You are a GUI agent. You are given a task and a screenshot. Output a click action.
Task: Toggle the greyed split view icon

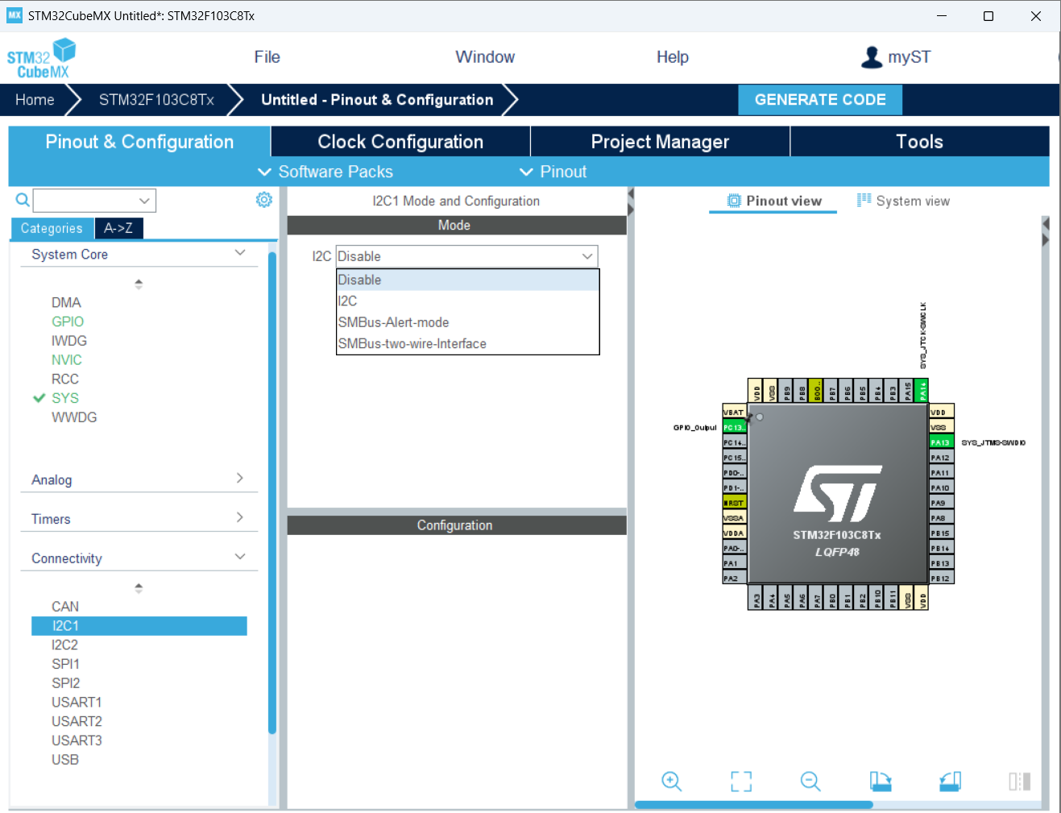tap(1020, 781)
